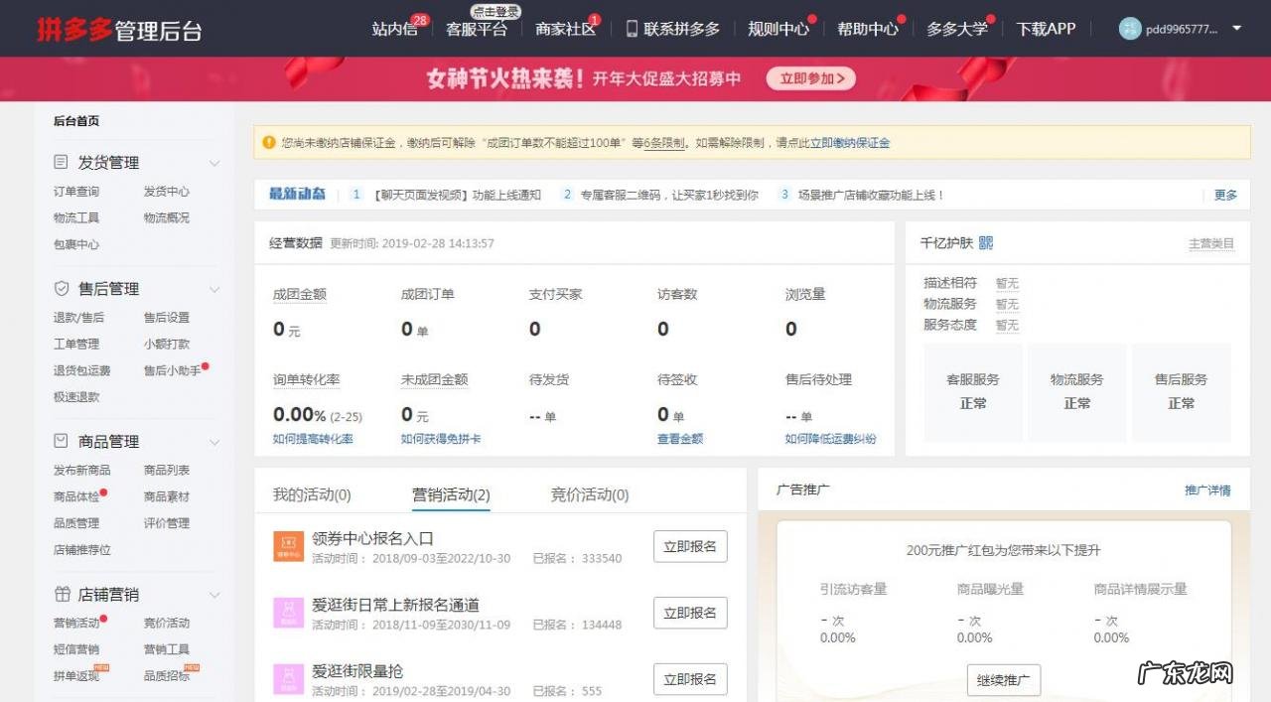Image resolution: width=1271 pixels, height=702 pixels.
Task: Click the 立即参加 banner button
Action: pyautogui.click(x=810, y=78)
